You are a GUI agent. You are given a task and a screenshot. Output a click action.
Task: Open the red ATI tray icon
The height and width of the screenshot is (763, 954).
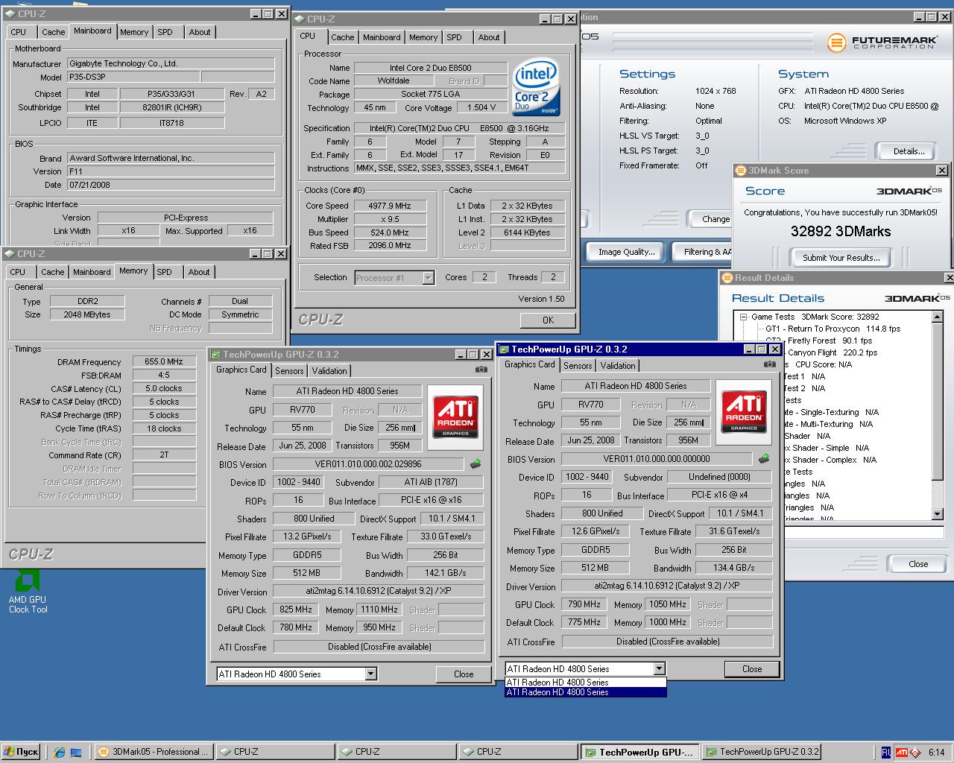coord(902,752)
